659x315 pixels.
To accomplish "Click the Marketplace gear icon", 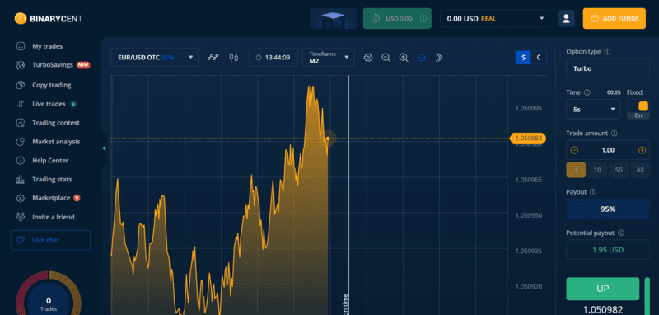I will 20,198.
